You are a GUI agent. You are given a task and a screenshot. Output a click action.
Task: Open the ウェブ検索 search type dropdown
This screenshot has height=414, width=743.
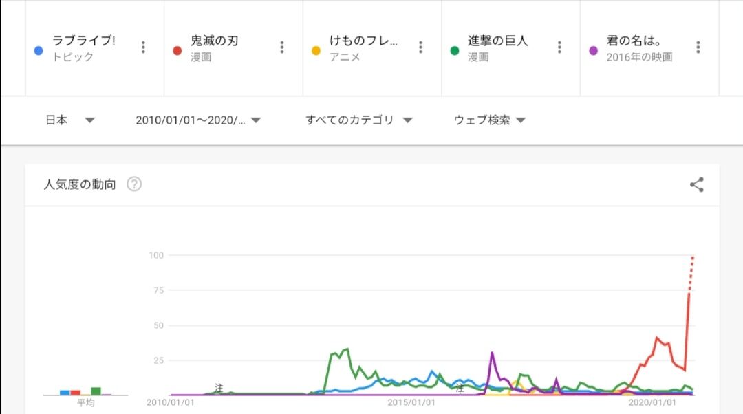(489, 120)
